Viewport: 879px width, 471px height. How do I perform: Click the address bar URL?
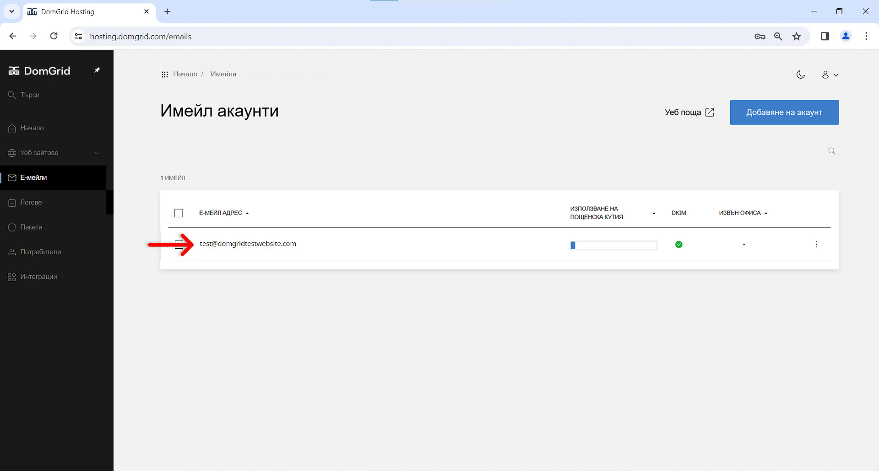pos(141,37)
